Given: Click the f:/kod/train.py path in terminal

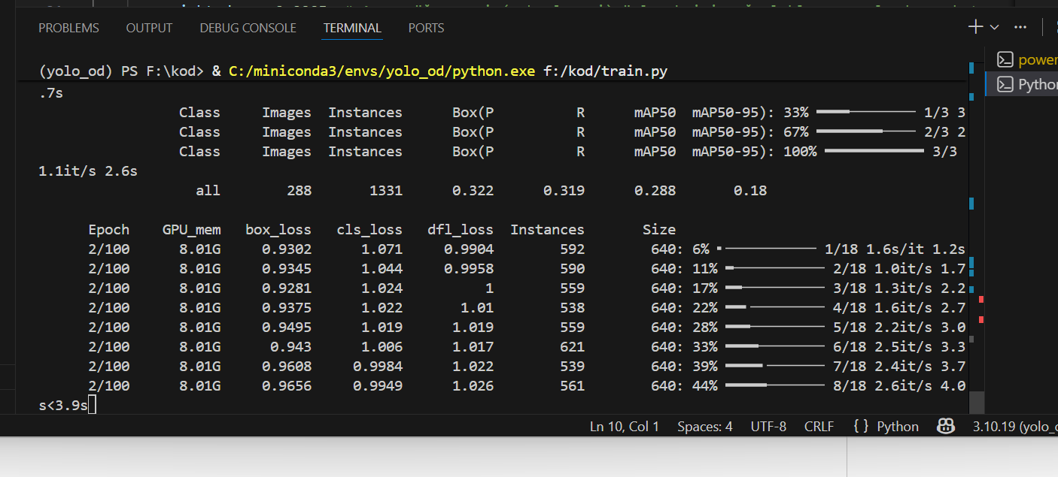Looking at the screenshot, I should point(605,71).
